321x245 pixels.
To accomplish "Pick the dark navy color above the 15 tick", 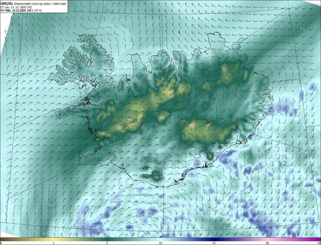I will [214, 239].
